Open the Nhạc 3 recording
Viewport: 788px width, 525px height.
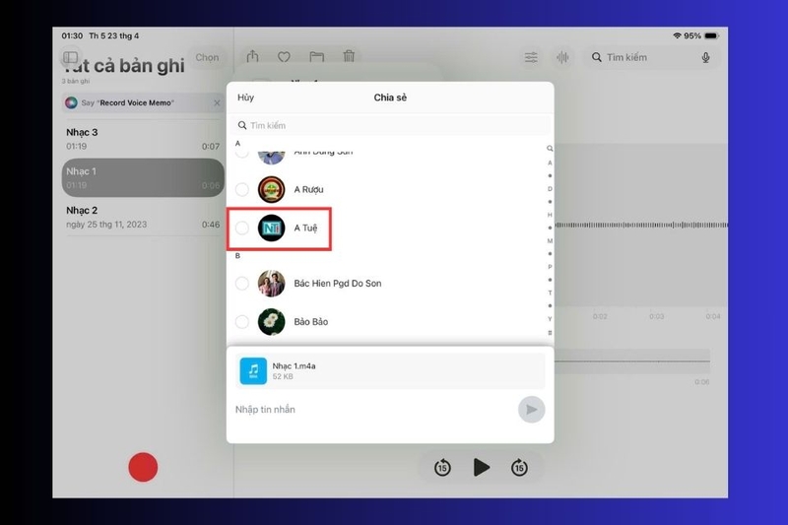pos(143,139)
